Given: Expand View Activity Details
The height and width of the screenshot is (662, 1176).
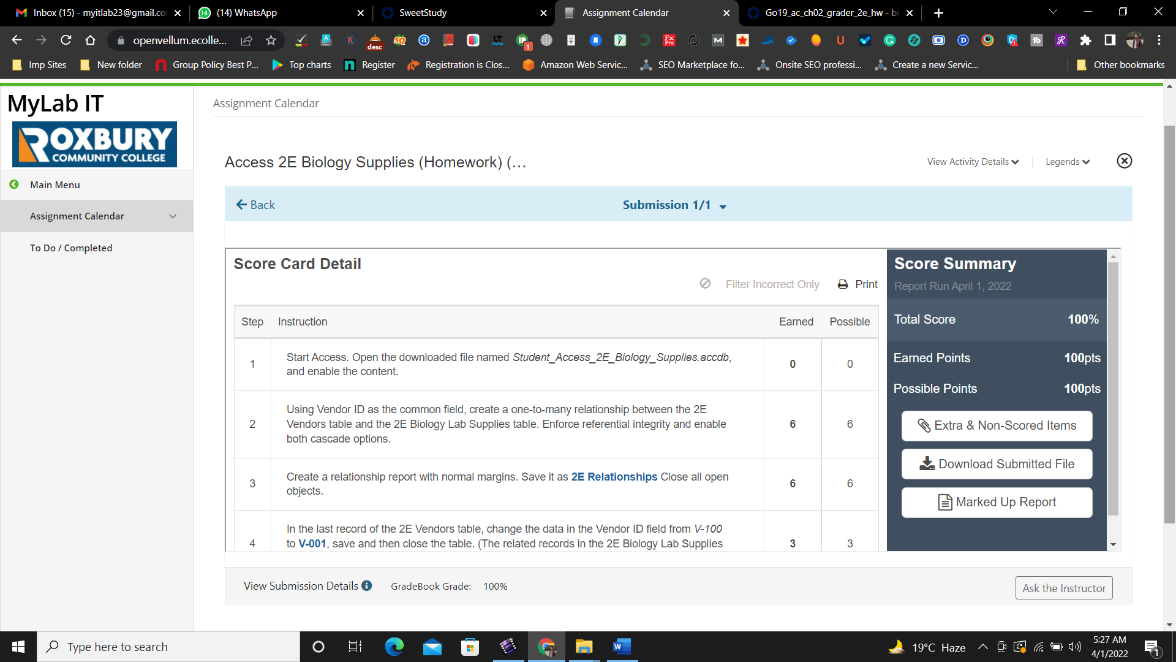Looking at the screenshot, I should coord(973,162).
